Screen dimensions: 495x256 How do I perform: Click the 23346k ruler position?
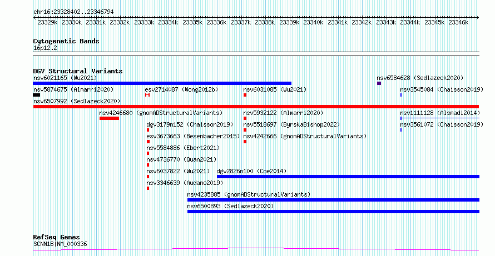[459, 23]
